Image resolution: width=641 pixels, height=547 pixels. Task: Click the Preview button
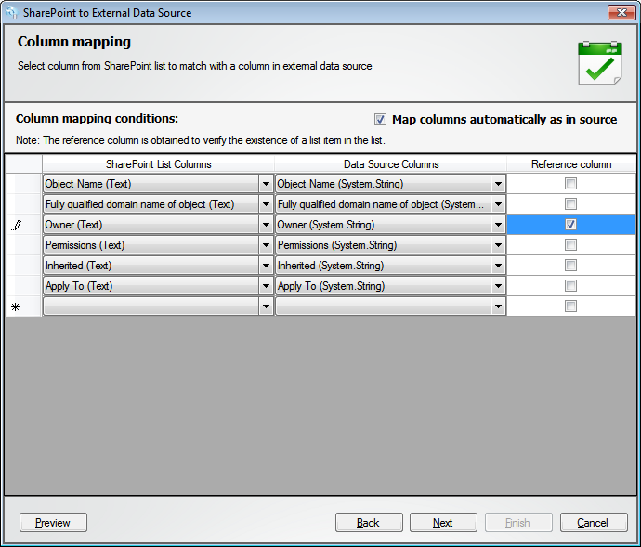[x=53, y=523]
